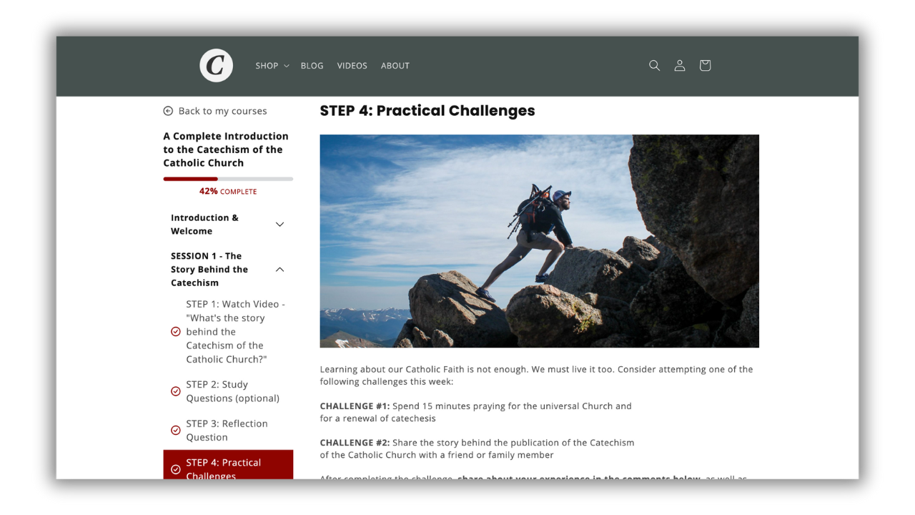This screenshot has height=515, width=915.
Task: Click the circular C logo
Action: [x=216, y=65]
